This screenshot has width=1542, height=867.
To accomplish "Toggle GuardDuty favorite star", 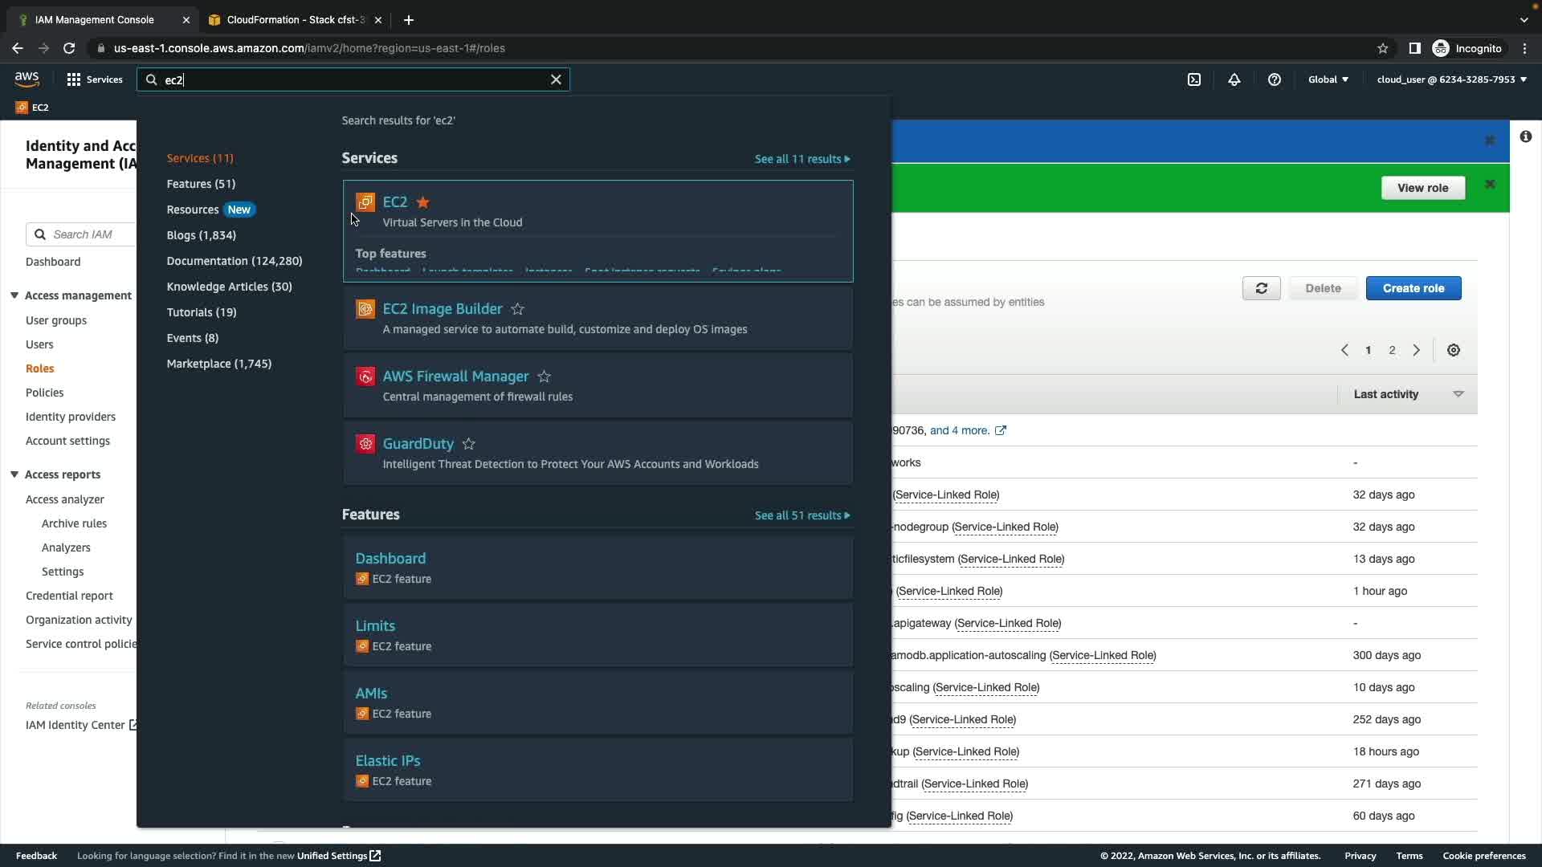I will (x=469, y=444).
